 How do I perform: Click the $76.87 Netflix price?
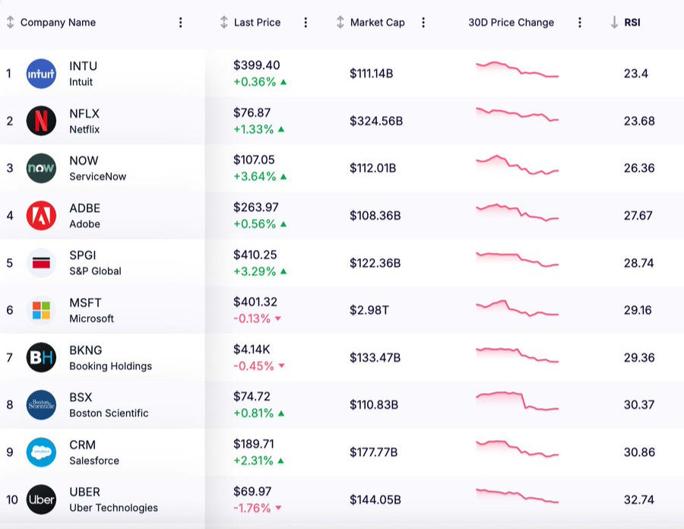pyautogui.click(x=252, y=113)
